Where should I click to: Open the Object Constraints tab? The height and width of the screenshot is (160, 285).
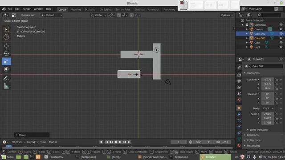239,133
